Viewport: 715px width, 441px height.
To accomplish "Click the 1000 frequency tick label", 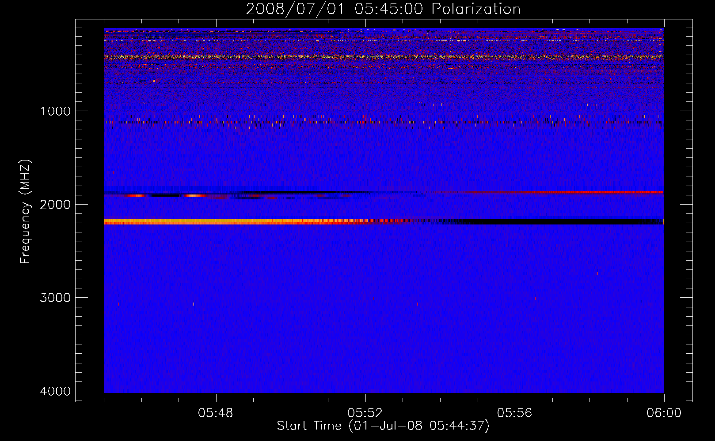I will (x=55, y=111).
